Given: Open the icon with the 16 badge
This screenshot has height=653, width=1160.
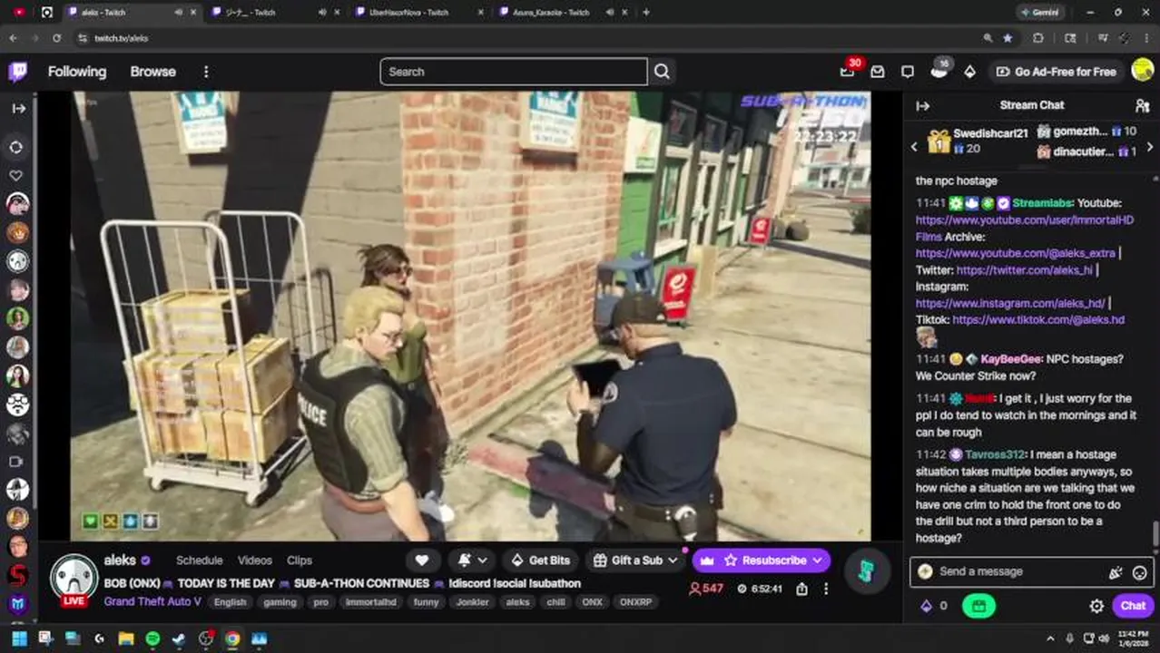Looking at the screenshot, I should click(939, 71).
